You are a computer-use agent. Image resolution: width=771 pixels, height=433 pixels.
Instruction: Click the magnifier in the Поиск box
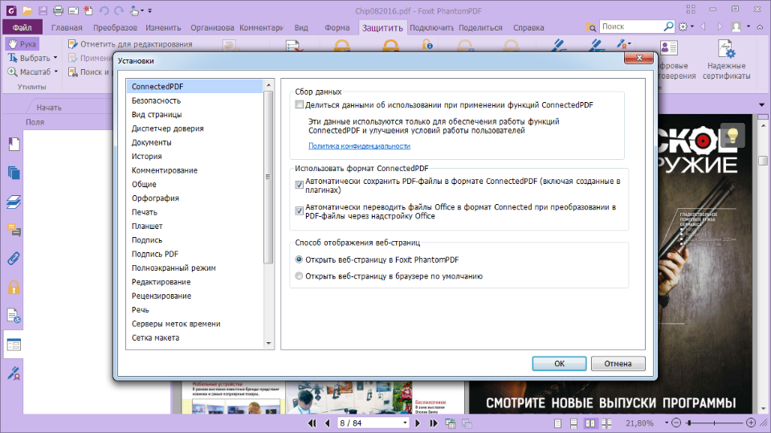coord(669,26)
